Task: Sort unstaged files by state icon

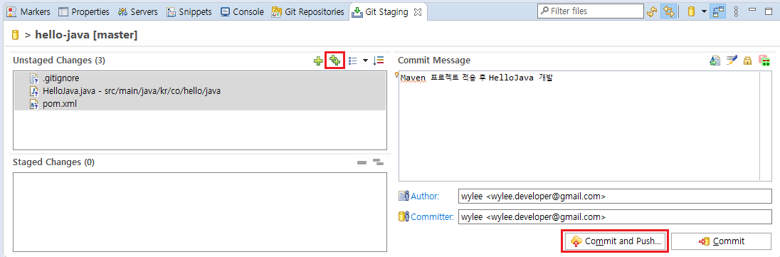Action: pos(379,61)
